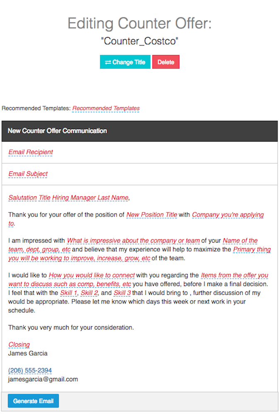This screenshot has width=280, height=414.
Task: Edit the Email Subject field
Action: click(28, 174)
